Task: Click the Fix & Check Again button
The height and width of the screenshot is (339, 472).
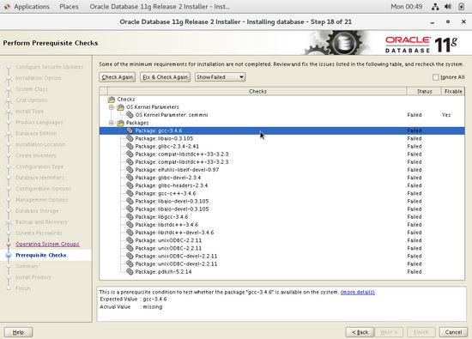Action: [x=165, y=77]
